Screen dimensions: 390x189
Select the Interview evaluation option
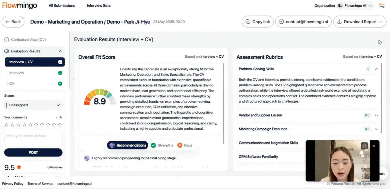[x=17, y=73]
